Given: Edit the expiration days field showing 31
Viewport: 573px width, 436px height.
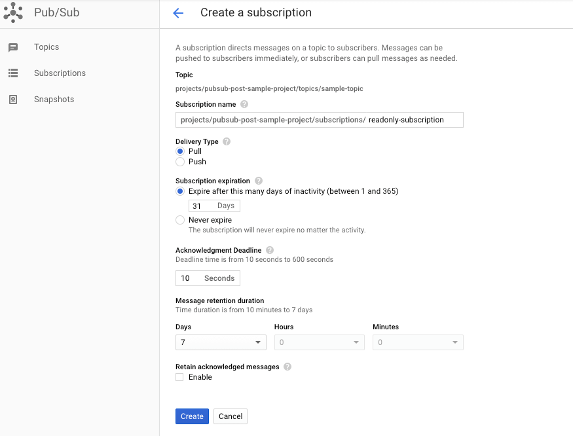Looking at the screenshot, I should 214,206.
